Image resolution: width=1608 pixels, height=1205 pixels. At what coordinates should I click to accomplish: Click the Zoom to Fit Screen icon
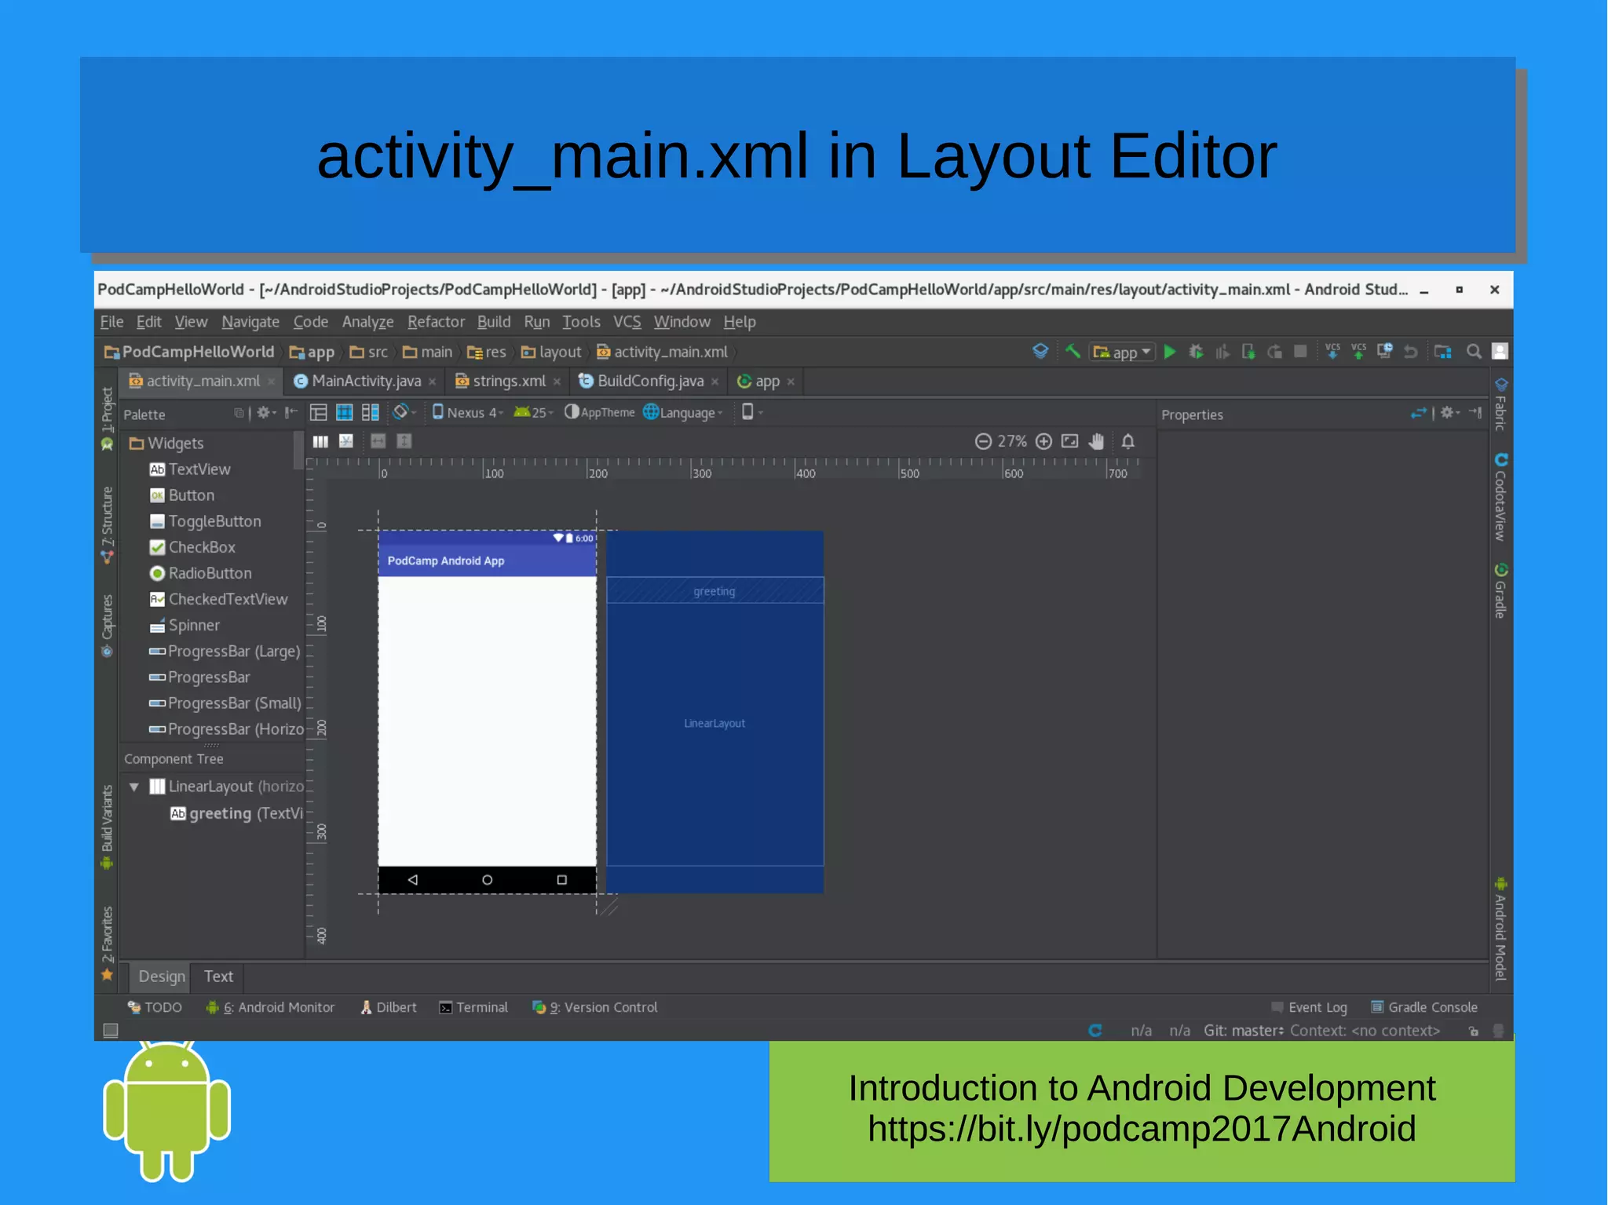click(1069, 441)
